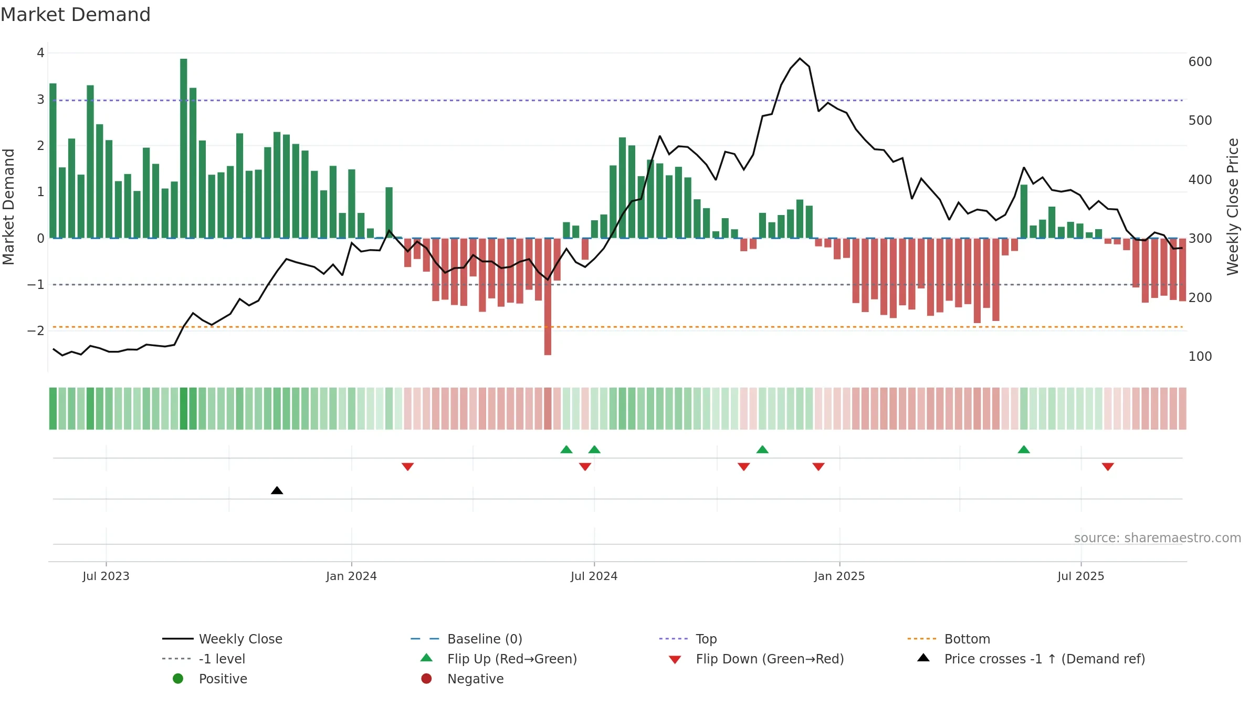The height and width of the screenshot is (708, 1260).
Task: Toggle Flip Down (Green→Red) legend item
Action: (x=756, y=659)
